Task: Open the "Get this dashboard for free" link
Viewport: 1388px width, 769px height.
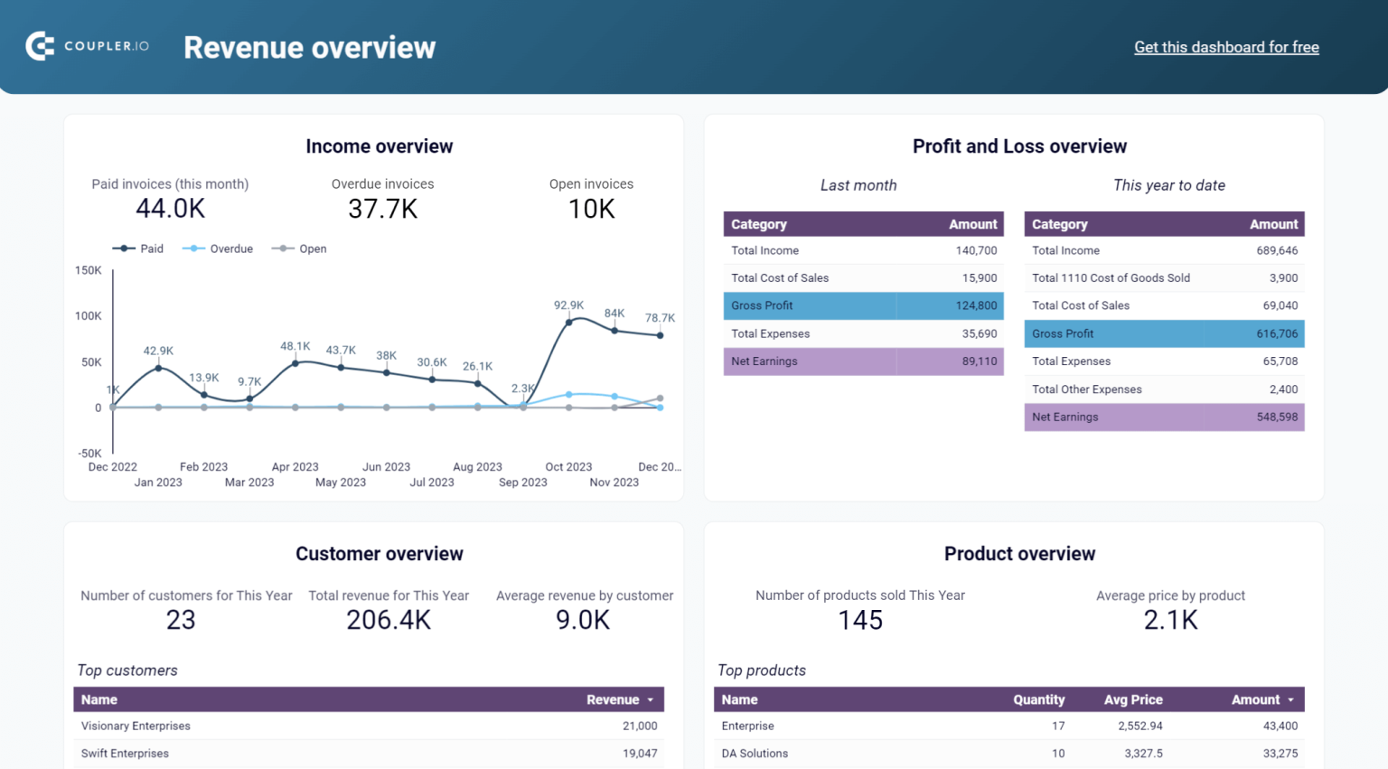Action: click(x=1226, y=47)
